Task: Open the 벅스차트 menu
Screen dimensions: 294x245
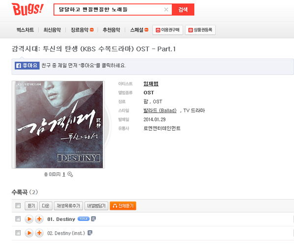Action: pyautogui.click(x=26, y=30)
